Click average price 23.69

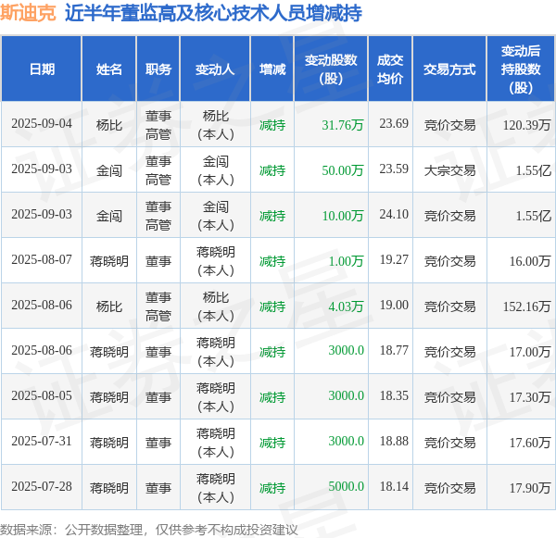pos(394,124)
